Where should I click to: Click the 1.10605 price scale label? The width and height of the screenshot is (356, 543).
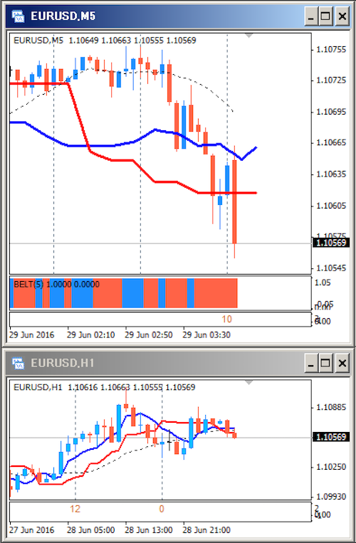pyautogui.click(x=331, y=206)
